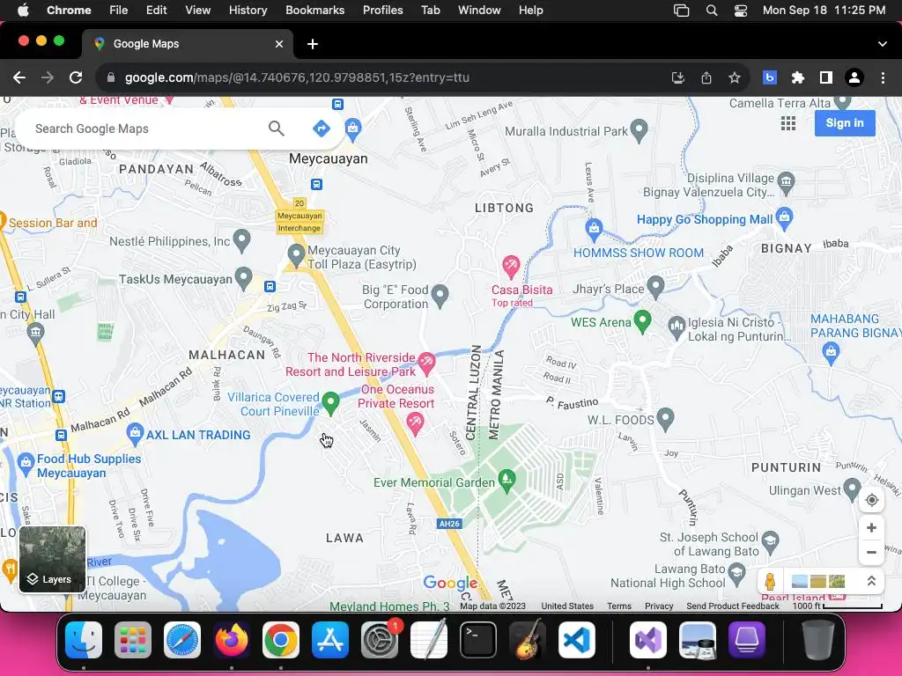
Task: Zoom in the map with plus button
Action: coord(871,528)
